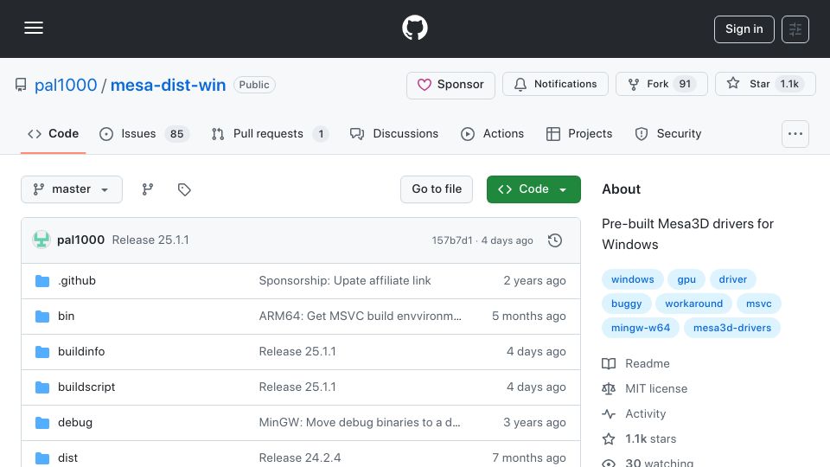Click the windows topic tag
Viewport: 830px width, 467px height.
[633, 279]
